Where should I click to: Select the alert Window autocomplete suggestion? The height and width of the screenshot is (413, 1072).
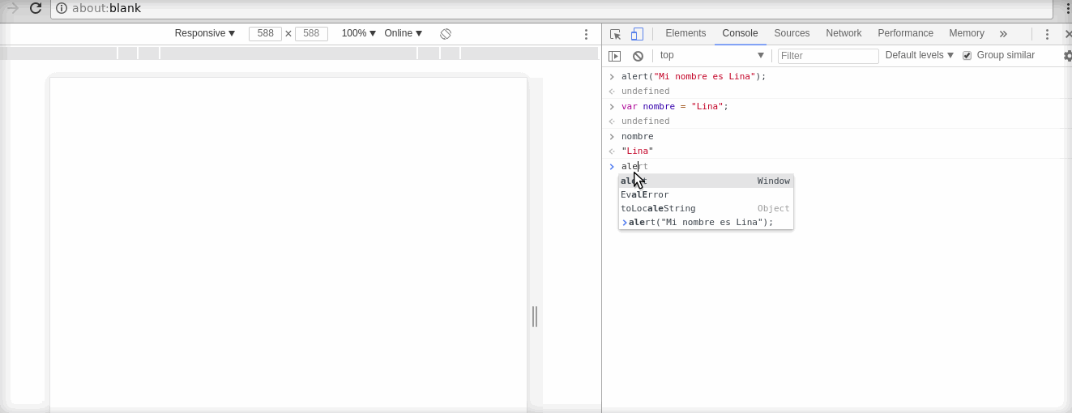706,181
